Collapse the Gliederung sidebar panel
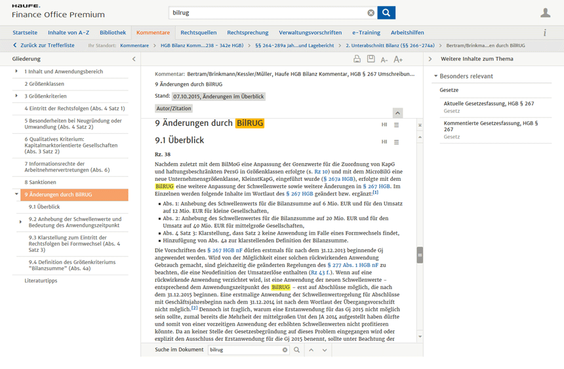The image size is (564, 369). tap(134, 59)
